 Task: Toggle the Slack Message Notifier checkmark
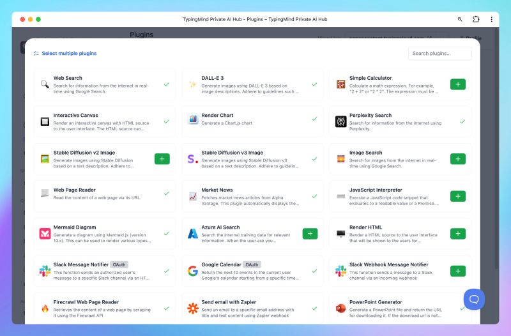coord(167,271)
